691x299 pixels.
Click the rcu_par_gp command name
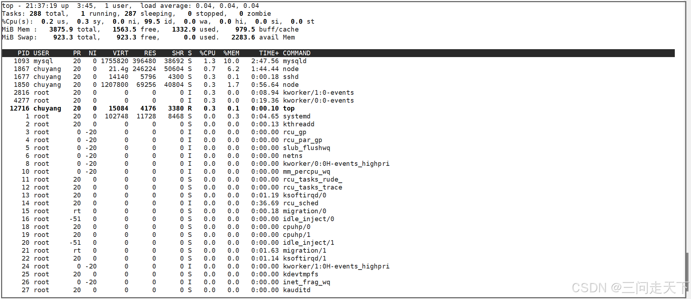pos(303,140)
